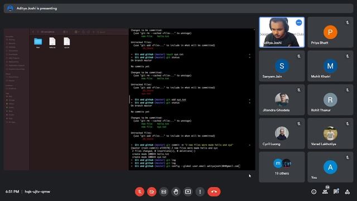357x201 pixels.
Task: Select Cyril Luong's participant tile
Action: coord(282,133)
